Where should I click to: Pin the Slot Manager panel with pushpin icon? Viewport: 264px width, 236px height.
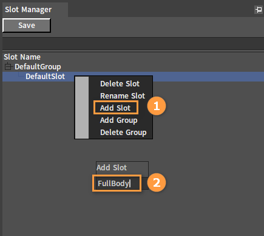(x=259, y=10)
